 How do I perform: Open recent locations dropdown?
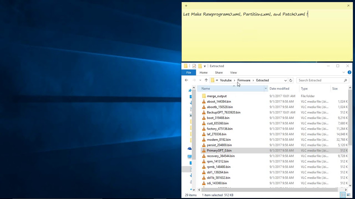(x=200, y=80)
